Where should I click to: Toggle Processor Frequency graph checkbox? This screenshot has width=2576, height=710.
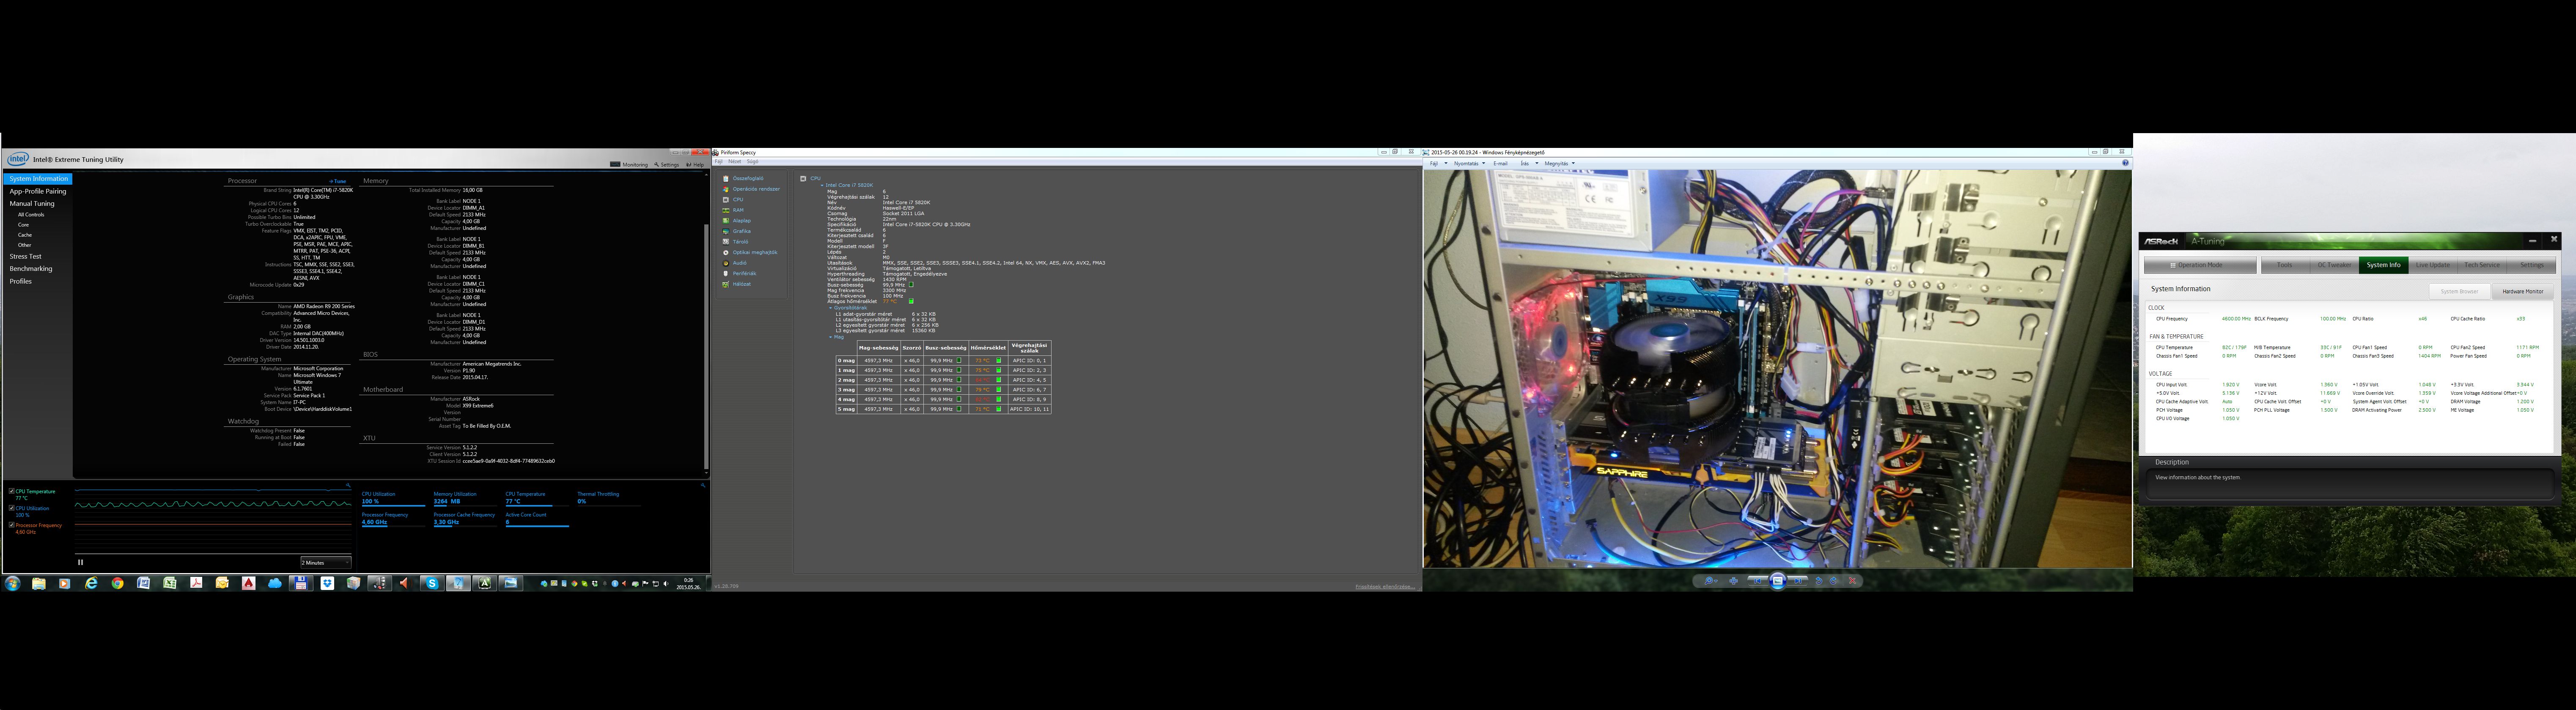pos(12,525)
